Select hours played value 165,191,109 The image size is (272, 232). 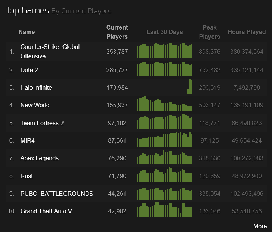[x=247, y=105]
